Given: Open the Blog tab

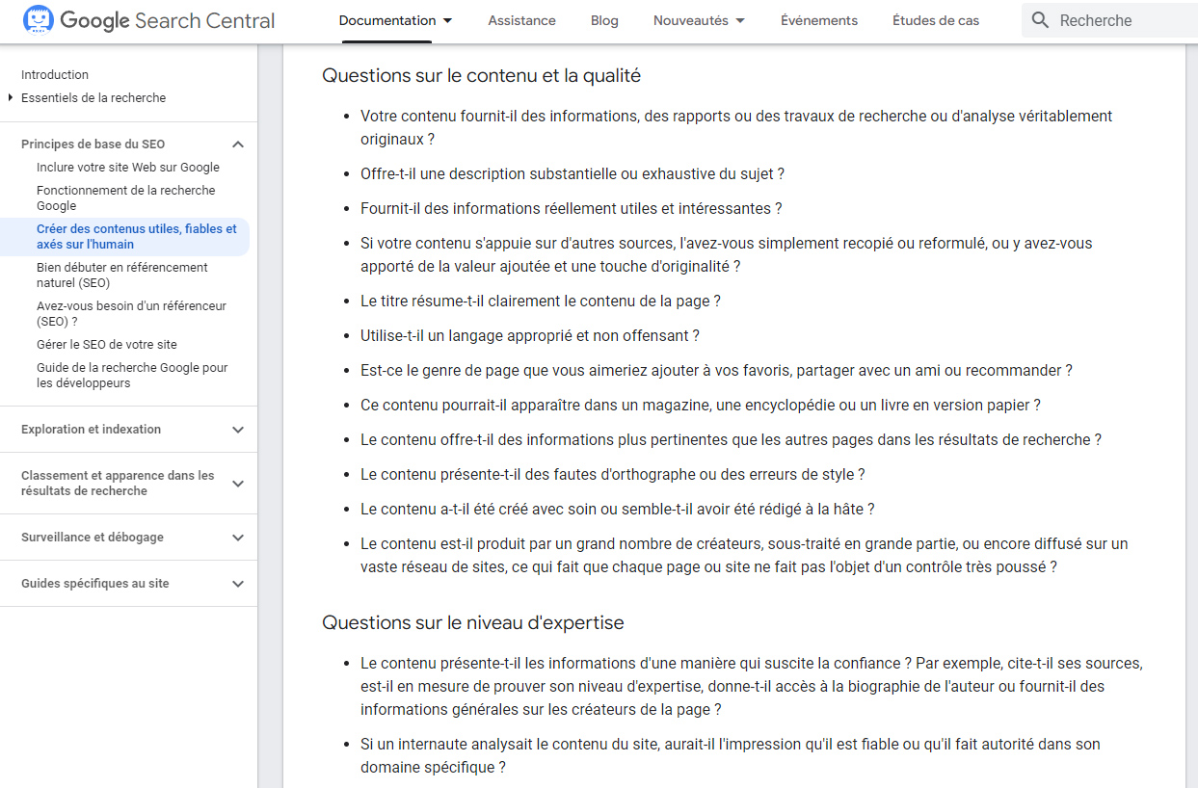Looking at the screenshot, I should click(604, 20).
